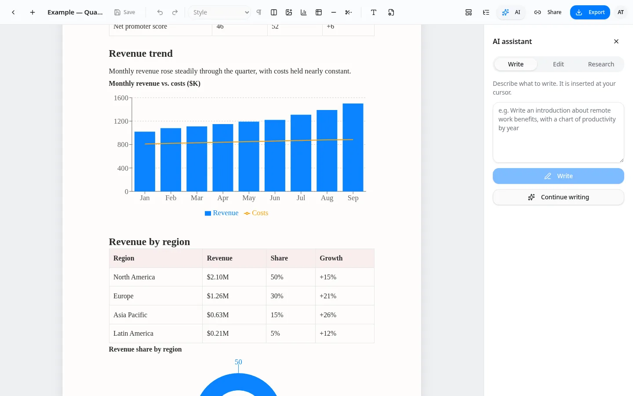This screenshot has width=633, height=396.
Task: Focus the AI prompt text area
Action: tap(558, 132)
